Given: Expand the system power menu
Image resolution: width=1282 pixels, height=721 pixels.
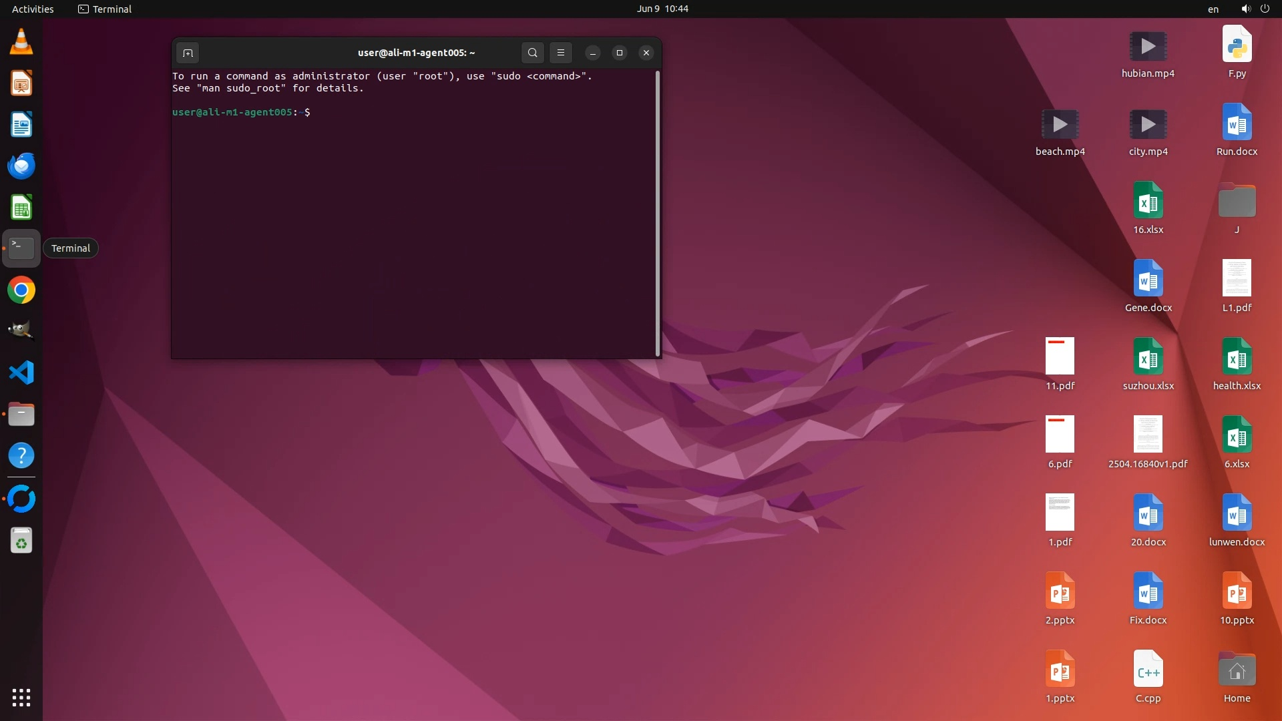Looking at the screenshot, I should pos(1265,9).
